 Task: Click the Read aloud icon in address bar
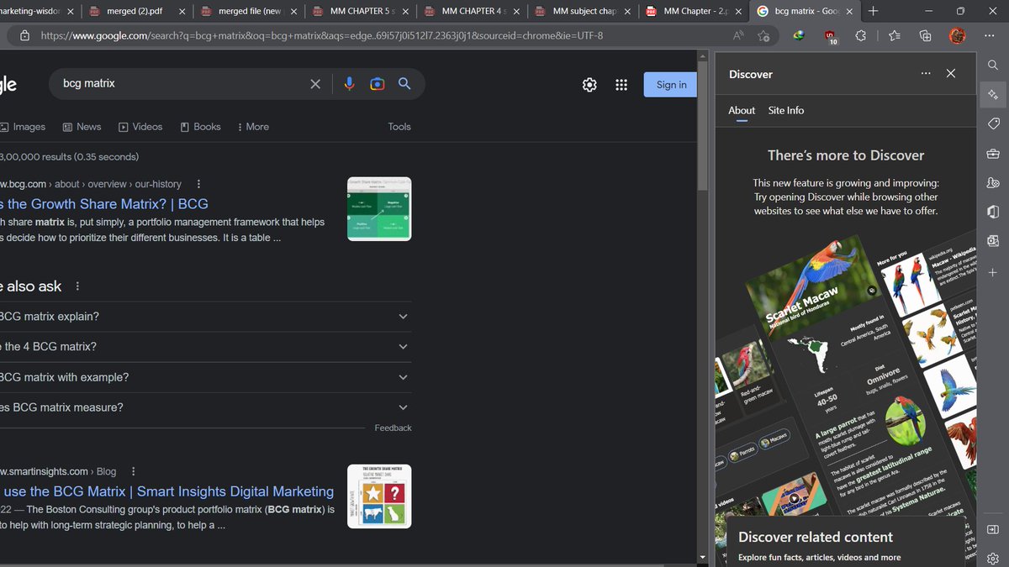tap(738, 36)
